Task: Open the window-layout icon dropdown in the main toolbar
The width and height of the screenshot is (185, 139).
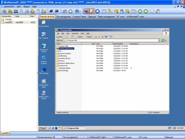Action: point(136,11)
